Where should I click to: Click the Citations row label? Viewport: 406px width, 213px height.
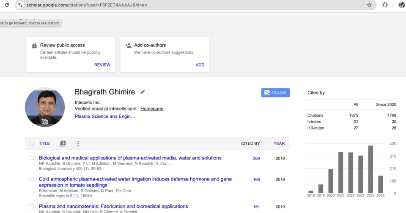pyautogui.click(x=315, y=116)
